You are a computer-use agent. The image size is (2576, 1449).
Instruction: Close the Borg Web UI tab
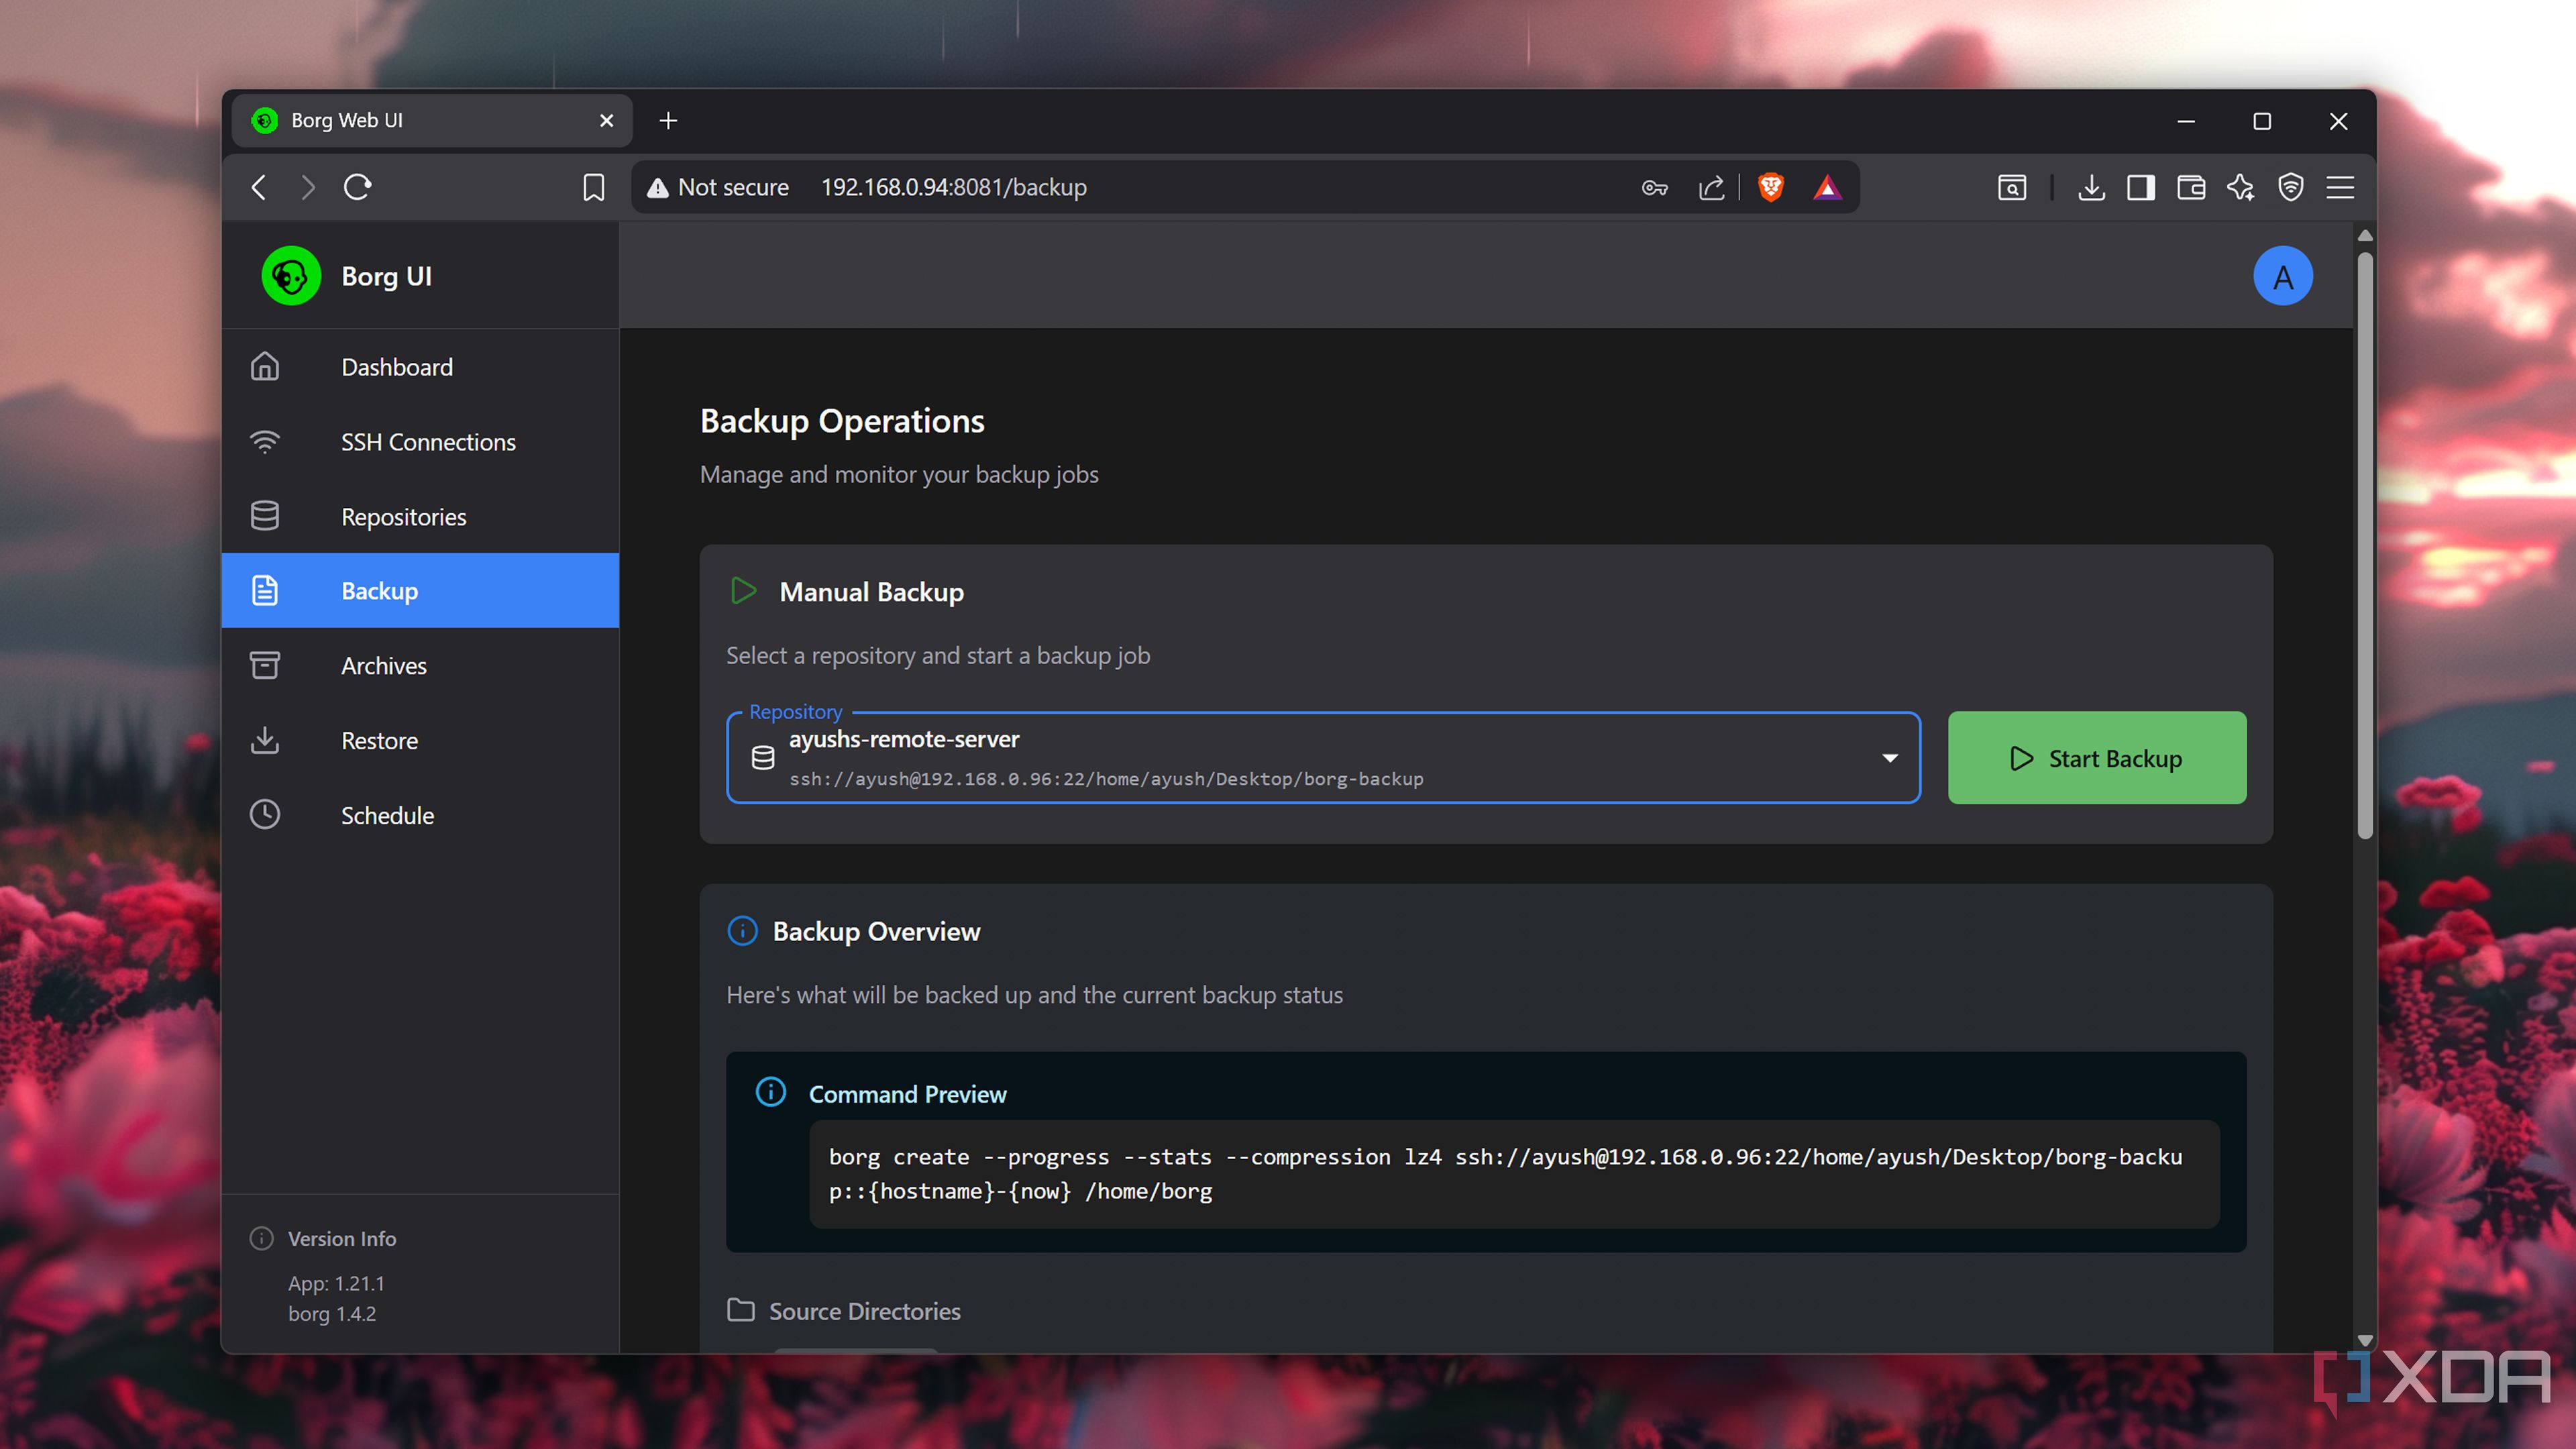point(606,121)
